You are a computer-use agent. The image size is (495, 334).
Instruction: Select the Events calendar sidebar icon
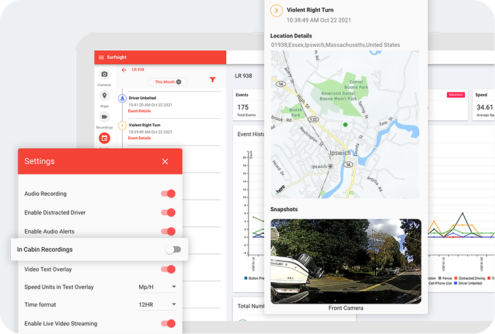[x=105, y=138]
